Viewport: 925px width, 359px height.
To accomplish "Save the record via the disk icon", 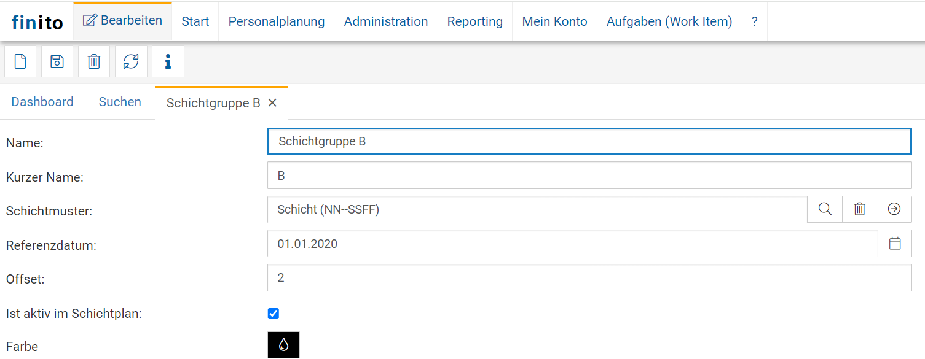I will pos(57,61).
